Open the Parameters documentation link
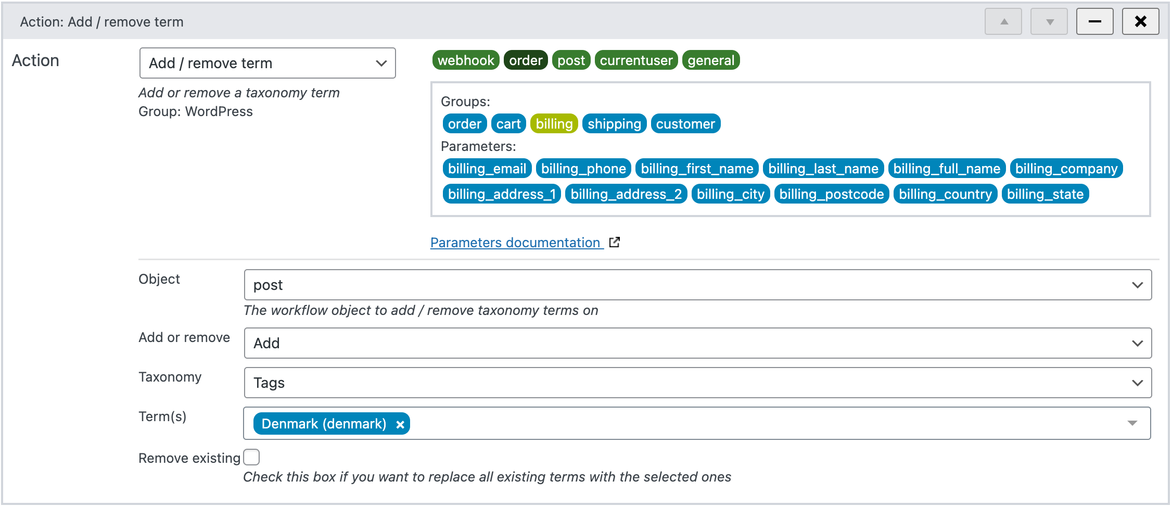This screenshot has height=506, width=1172. coord(515,242)
